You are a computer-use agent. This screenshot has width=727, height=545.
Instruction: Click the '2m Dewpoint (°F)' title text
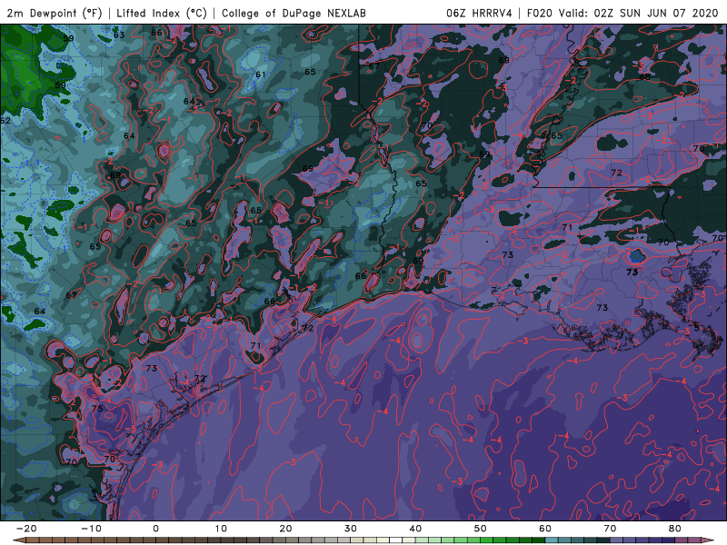coord(54,13)
